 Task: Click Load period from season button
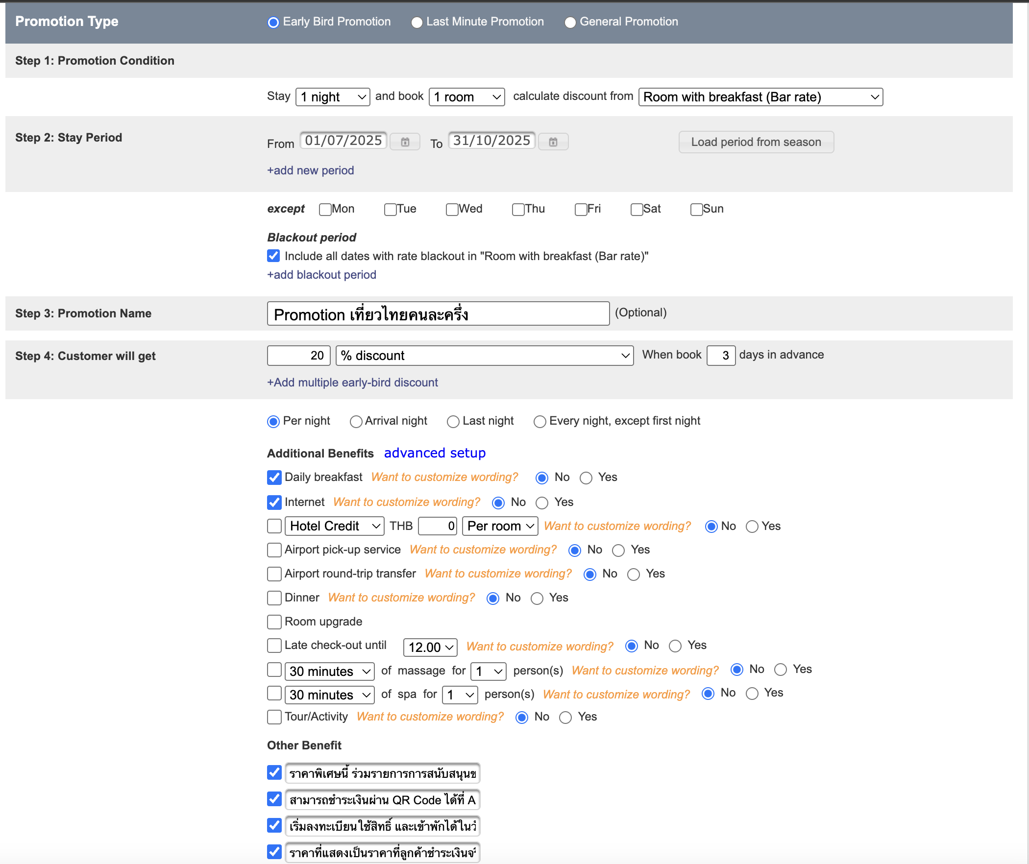756,142
